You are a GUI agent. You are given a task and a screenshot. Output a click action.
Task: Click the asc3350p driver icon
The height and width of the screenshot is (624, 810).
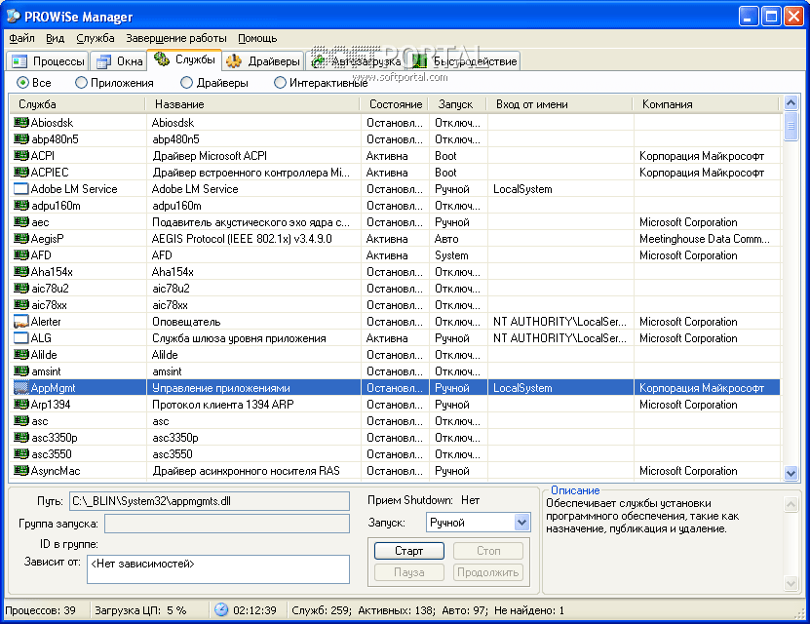(x=20, y=438)
